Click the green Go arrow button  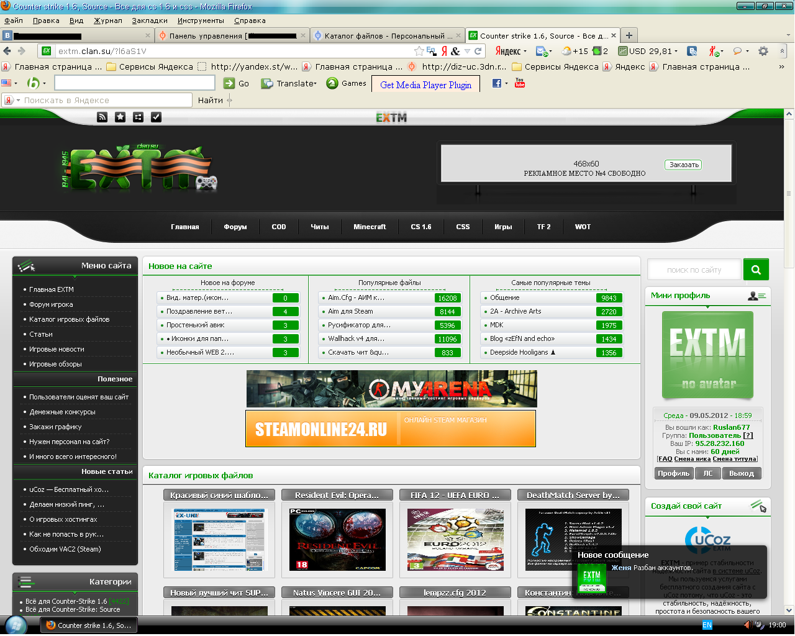[x=229, y=83]
